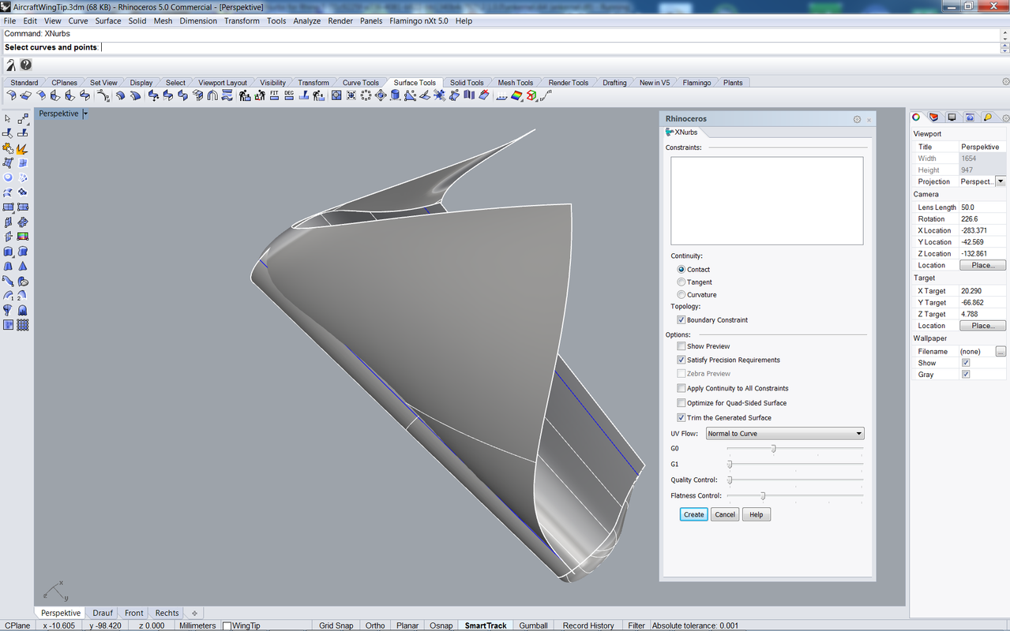Toggle the Boundary Constraint checkbox
The height and width of the screenshot is (631, 1010).
point(681,320)
